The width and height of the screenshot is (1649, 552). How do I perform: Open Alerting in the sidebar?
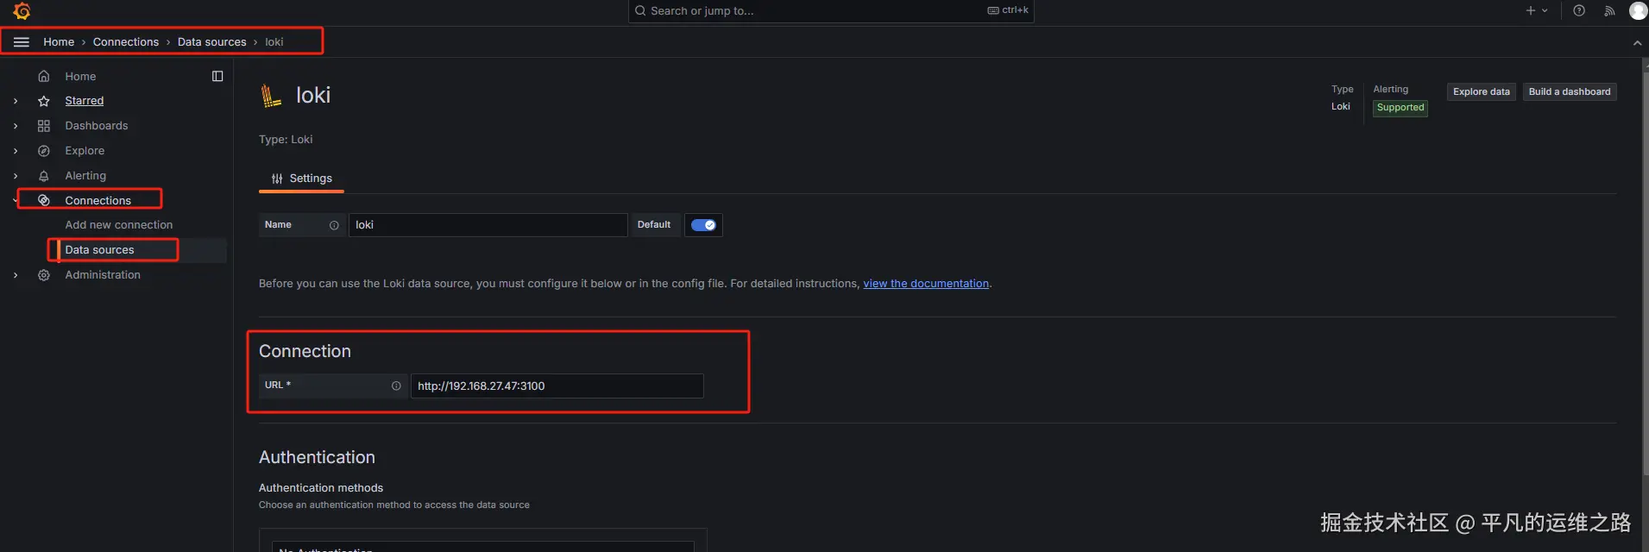click(85, 176)
